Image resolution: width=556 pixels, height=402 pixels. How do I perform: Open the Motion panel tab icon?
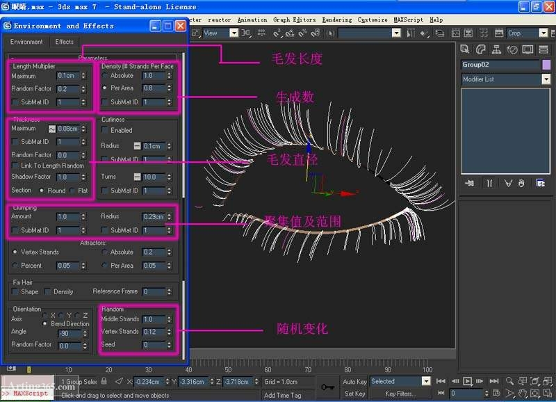(512, 49)
